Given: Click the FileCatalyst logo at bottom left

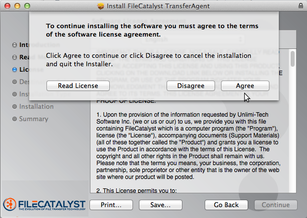Looking at the screenshot, I should 44,204.
